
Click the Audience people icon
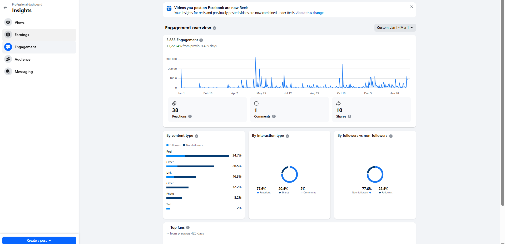8,59
